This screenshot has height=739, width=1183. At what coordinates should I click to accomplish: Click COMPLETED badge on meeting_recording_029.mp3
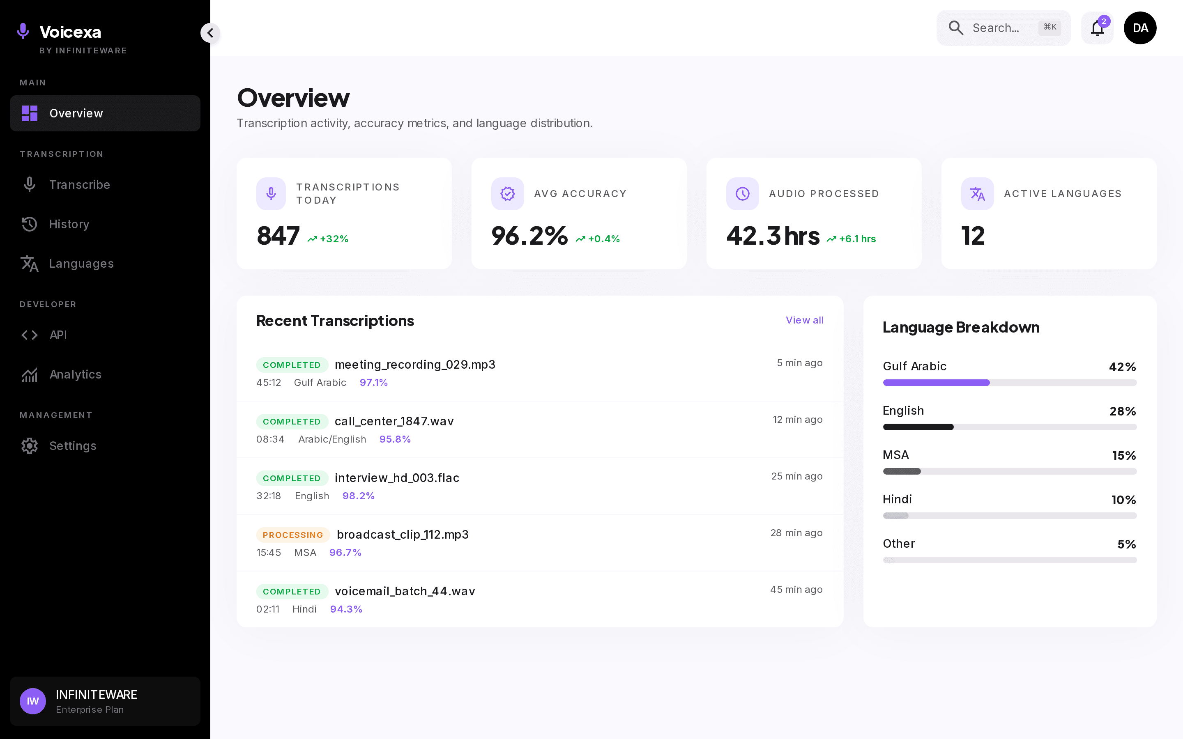coord(292,365)
